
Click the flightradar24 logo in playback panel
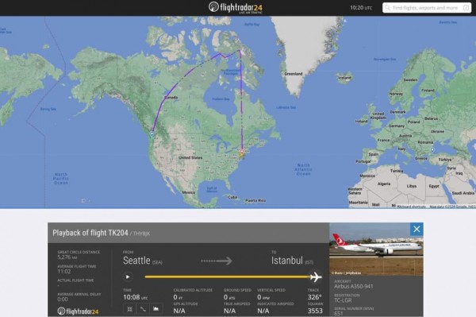[x=78, y=311]
